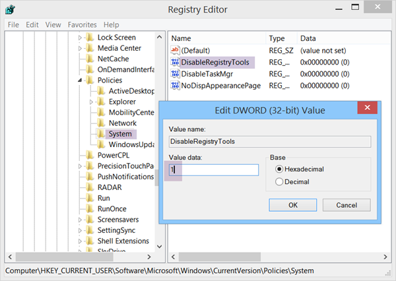The image size is (396, 281).
Task: Click the Lock Screen folder icon
Action: point(90,38)
